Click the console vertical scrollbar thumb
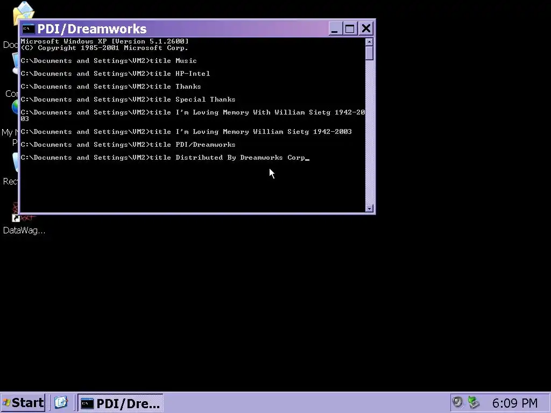The width and height of the screenshot is (551, 413). pos(369,53)
